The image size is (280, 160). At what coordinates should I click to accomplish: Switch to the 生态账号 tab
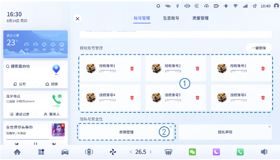(171, 18)
